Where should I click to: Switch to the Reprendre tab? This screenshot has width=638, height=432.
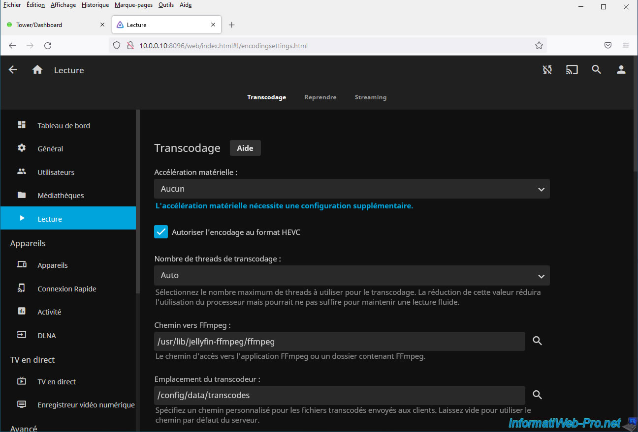coord(320,97)
